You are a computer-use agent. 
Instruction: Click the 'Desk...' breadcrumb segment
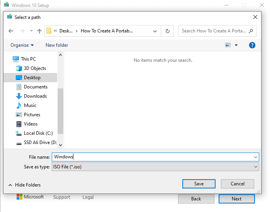click(66, 31)
